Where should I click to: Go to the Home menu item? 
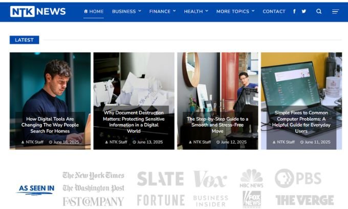[x=94, y=11]
